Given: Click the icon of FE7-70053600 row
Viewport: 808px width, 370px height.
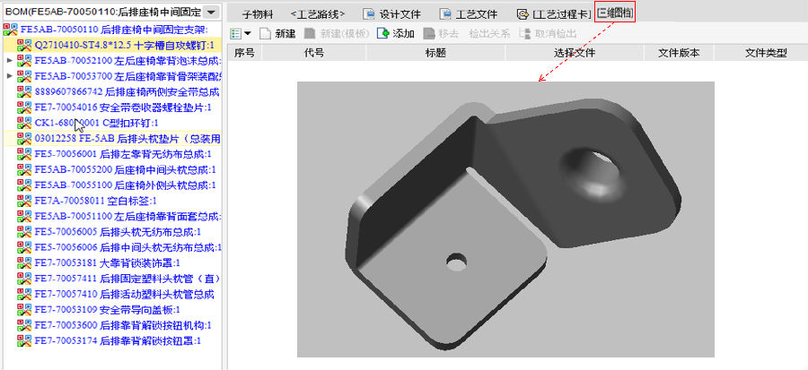Looking at the screenshot, I should click(x=24, y=325).
